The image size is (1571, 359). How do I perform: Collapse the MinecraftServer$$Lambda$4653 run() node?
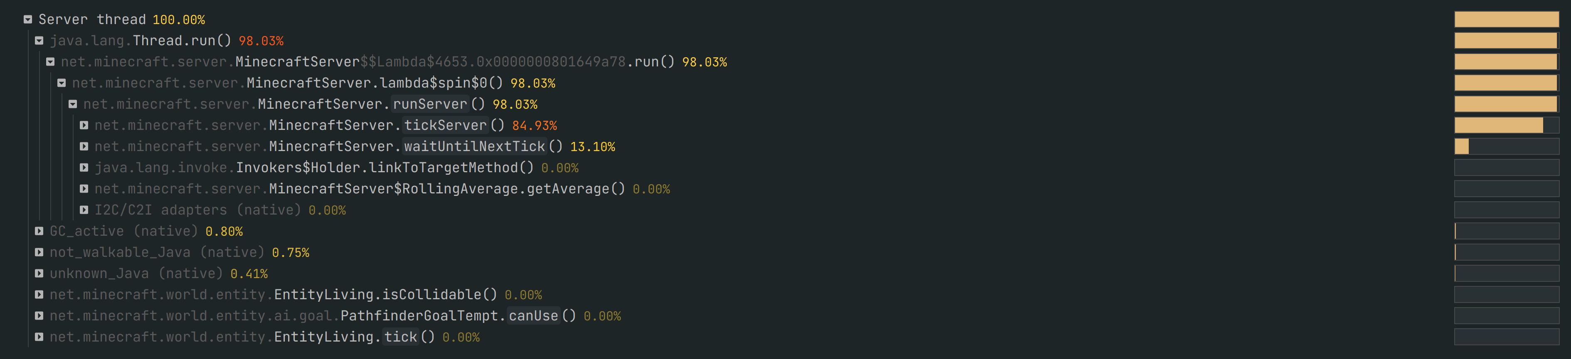(x=51, y=62)
